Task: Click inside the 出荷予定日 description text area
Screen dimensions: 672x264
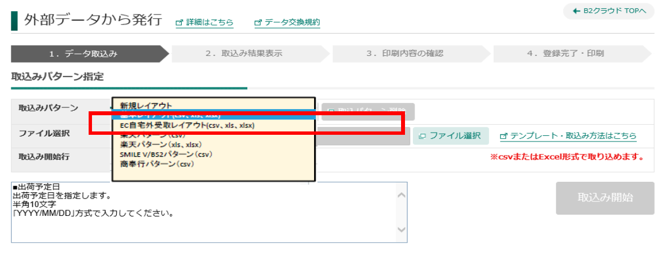Action: [204, 213]
